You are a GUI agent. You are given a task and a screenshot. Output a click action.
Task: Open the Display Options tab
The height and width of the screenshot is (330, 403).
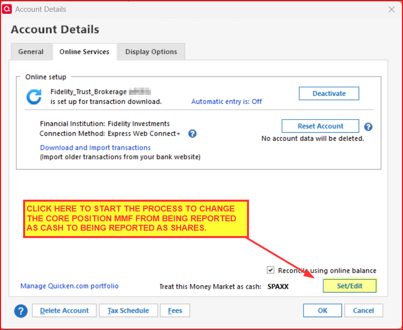151,52
